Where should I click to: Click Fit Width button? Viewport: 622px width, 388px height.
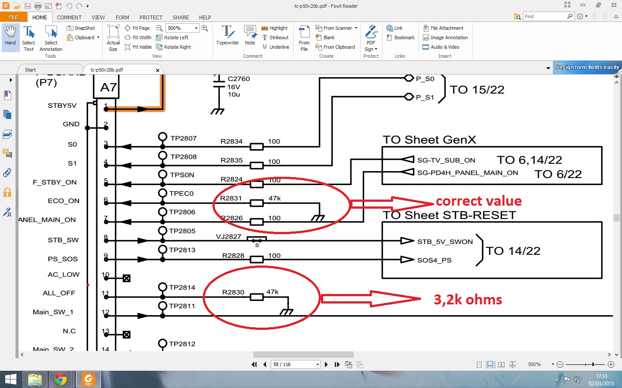click(138, 38)
